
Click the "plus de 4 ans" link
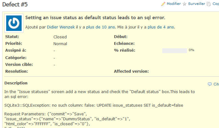[x=161, y=27]
